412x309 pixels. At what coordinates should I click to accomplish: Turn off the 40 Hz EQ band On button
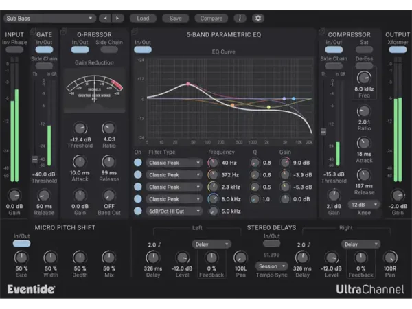point(138,163)
